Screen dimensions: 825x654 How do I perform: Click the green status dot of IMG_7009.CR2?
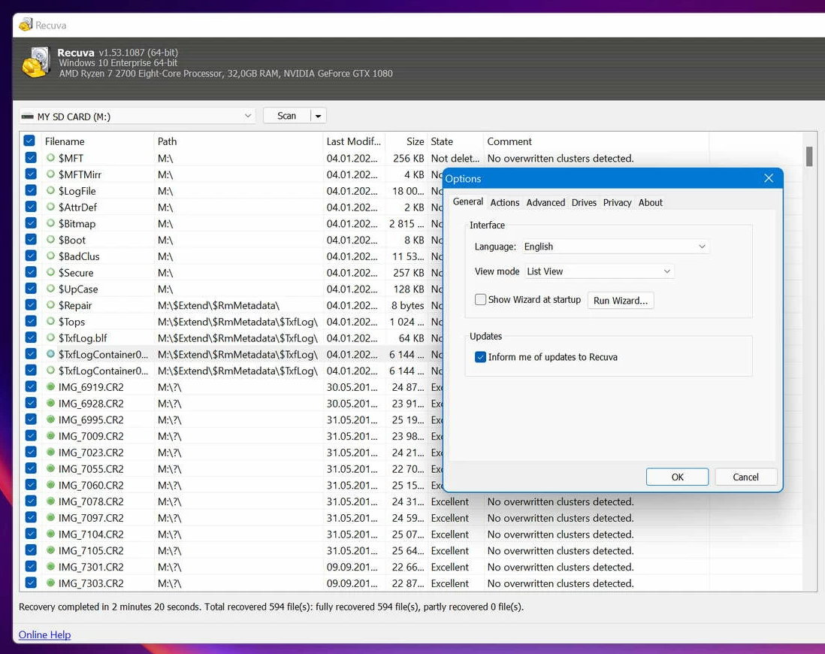tap(50, 435)
